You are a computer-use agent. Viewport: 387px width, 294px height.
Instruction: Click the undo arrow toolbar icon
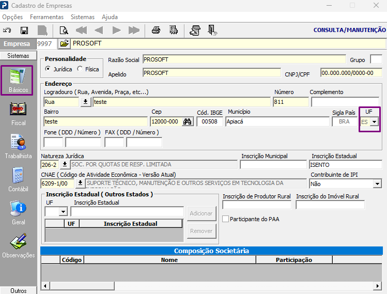pos(7,30)
